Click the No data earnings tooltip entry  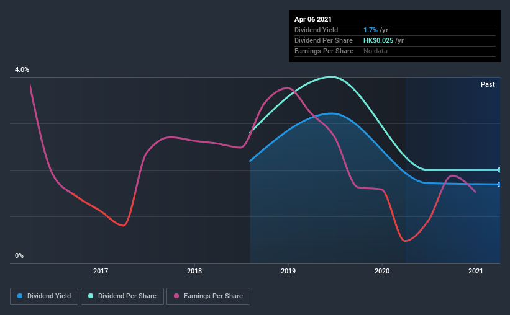[375, 51]
